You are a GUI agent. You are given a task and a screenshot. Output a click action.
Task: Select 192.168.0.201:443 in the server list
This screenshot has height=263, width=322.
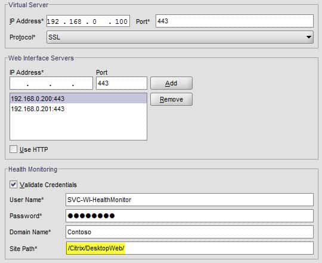[79, 109]
